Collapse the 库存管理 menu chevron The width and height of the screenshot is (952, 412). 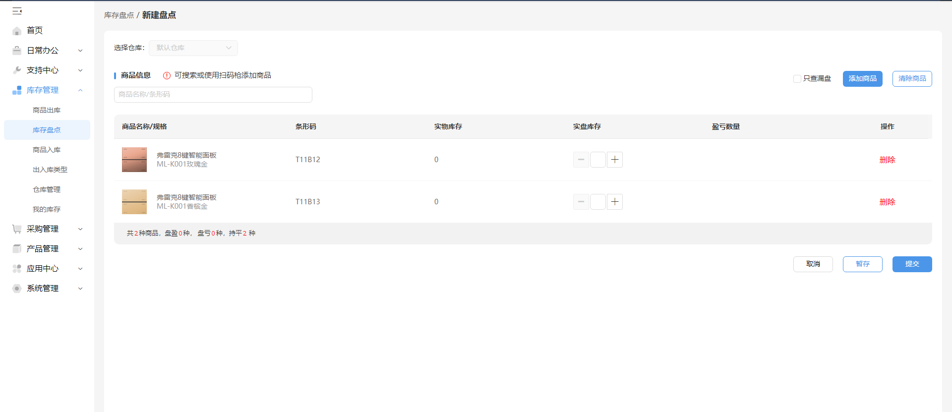point(80,90)
